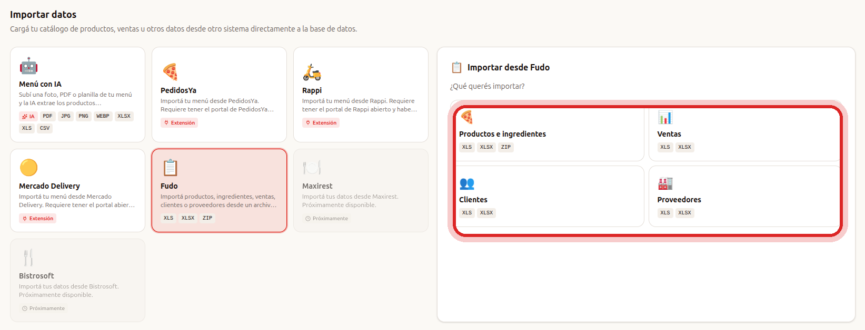Screen dimensions: 865x330
Task: Click XLS tag under Ventas
Action: point(665,147)
